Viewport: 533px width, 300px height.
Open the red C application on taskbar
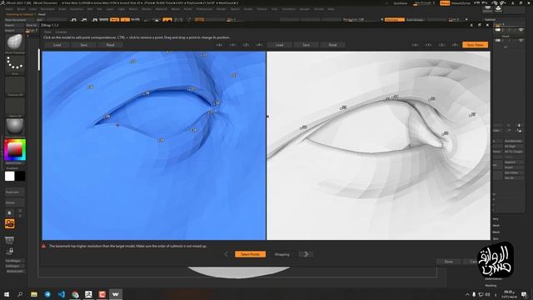(x=102, y=294)
